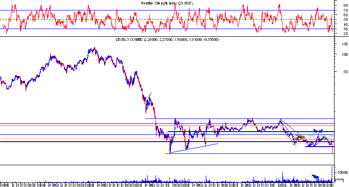
Task: Click the Relative Strength Index title text
Action: click(x=167, y=3)
